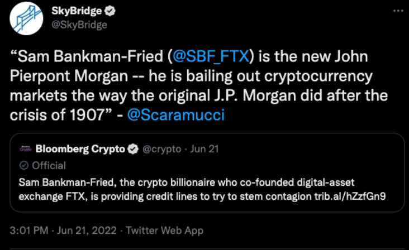This screenshot has height=250, width=409.
Task: Click the @SkyBridge handle
Action: coord(79,25)
